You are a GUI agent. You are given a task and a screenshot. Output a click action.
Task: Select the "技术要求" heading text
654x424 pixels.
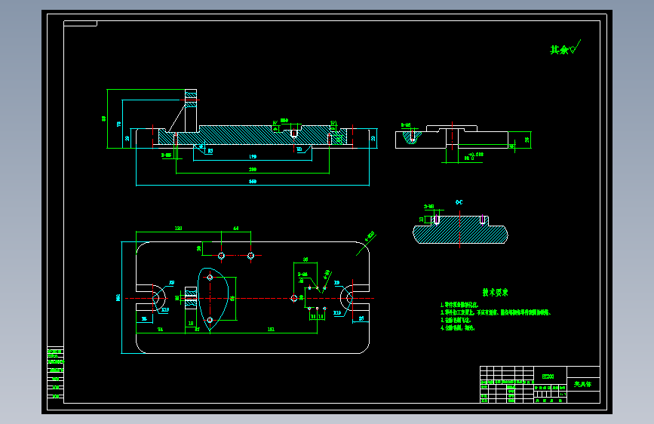(495, 293)
